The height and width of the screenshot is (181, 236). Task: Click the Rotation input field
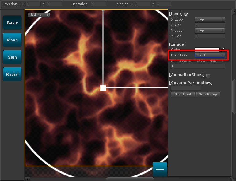click(x=98, y=4)
